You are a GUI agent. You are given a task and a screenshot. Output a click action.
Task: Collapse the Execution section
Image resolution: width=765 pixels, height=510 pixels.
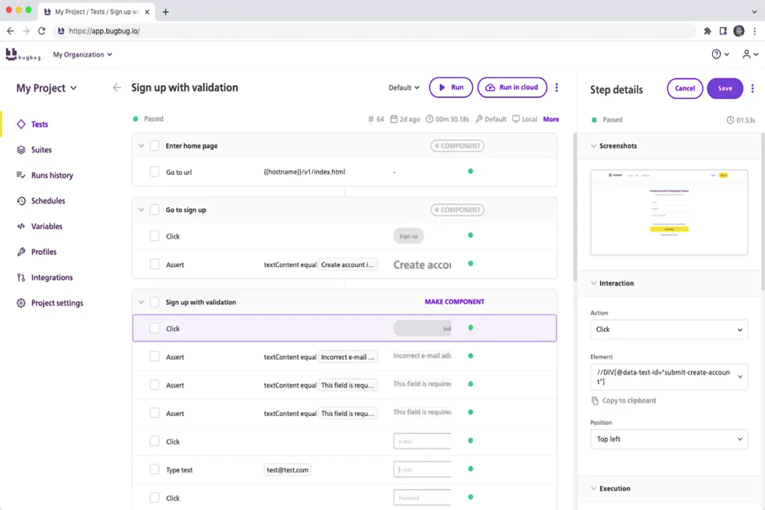tap(594, 488)
